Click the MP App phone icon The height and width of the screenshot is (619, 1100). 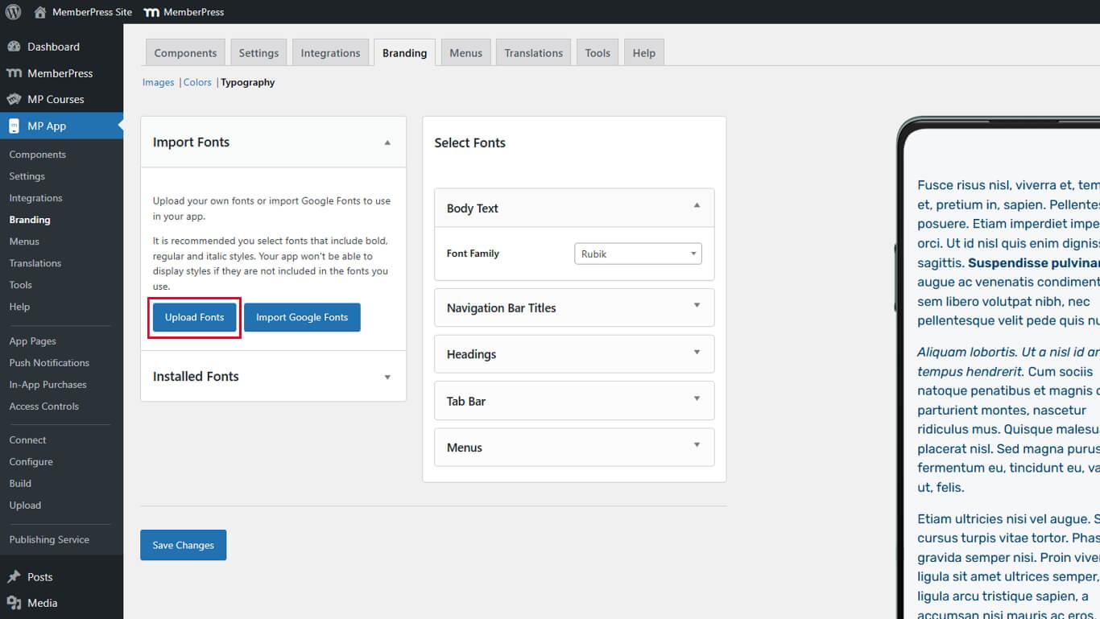pyautogui.click(x=14, y=126)
